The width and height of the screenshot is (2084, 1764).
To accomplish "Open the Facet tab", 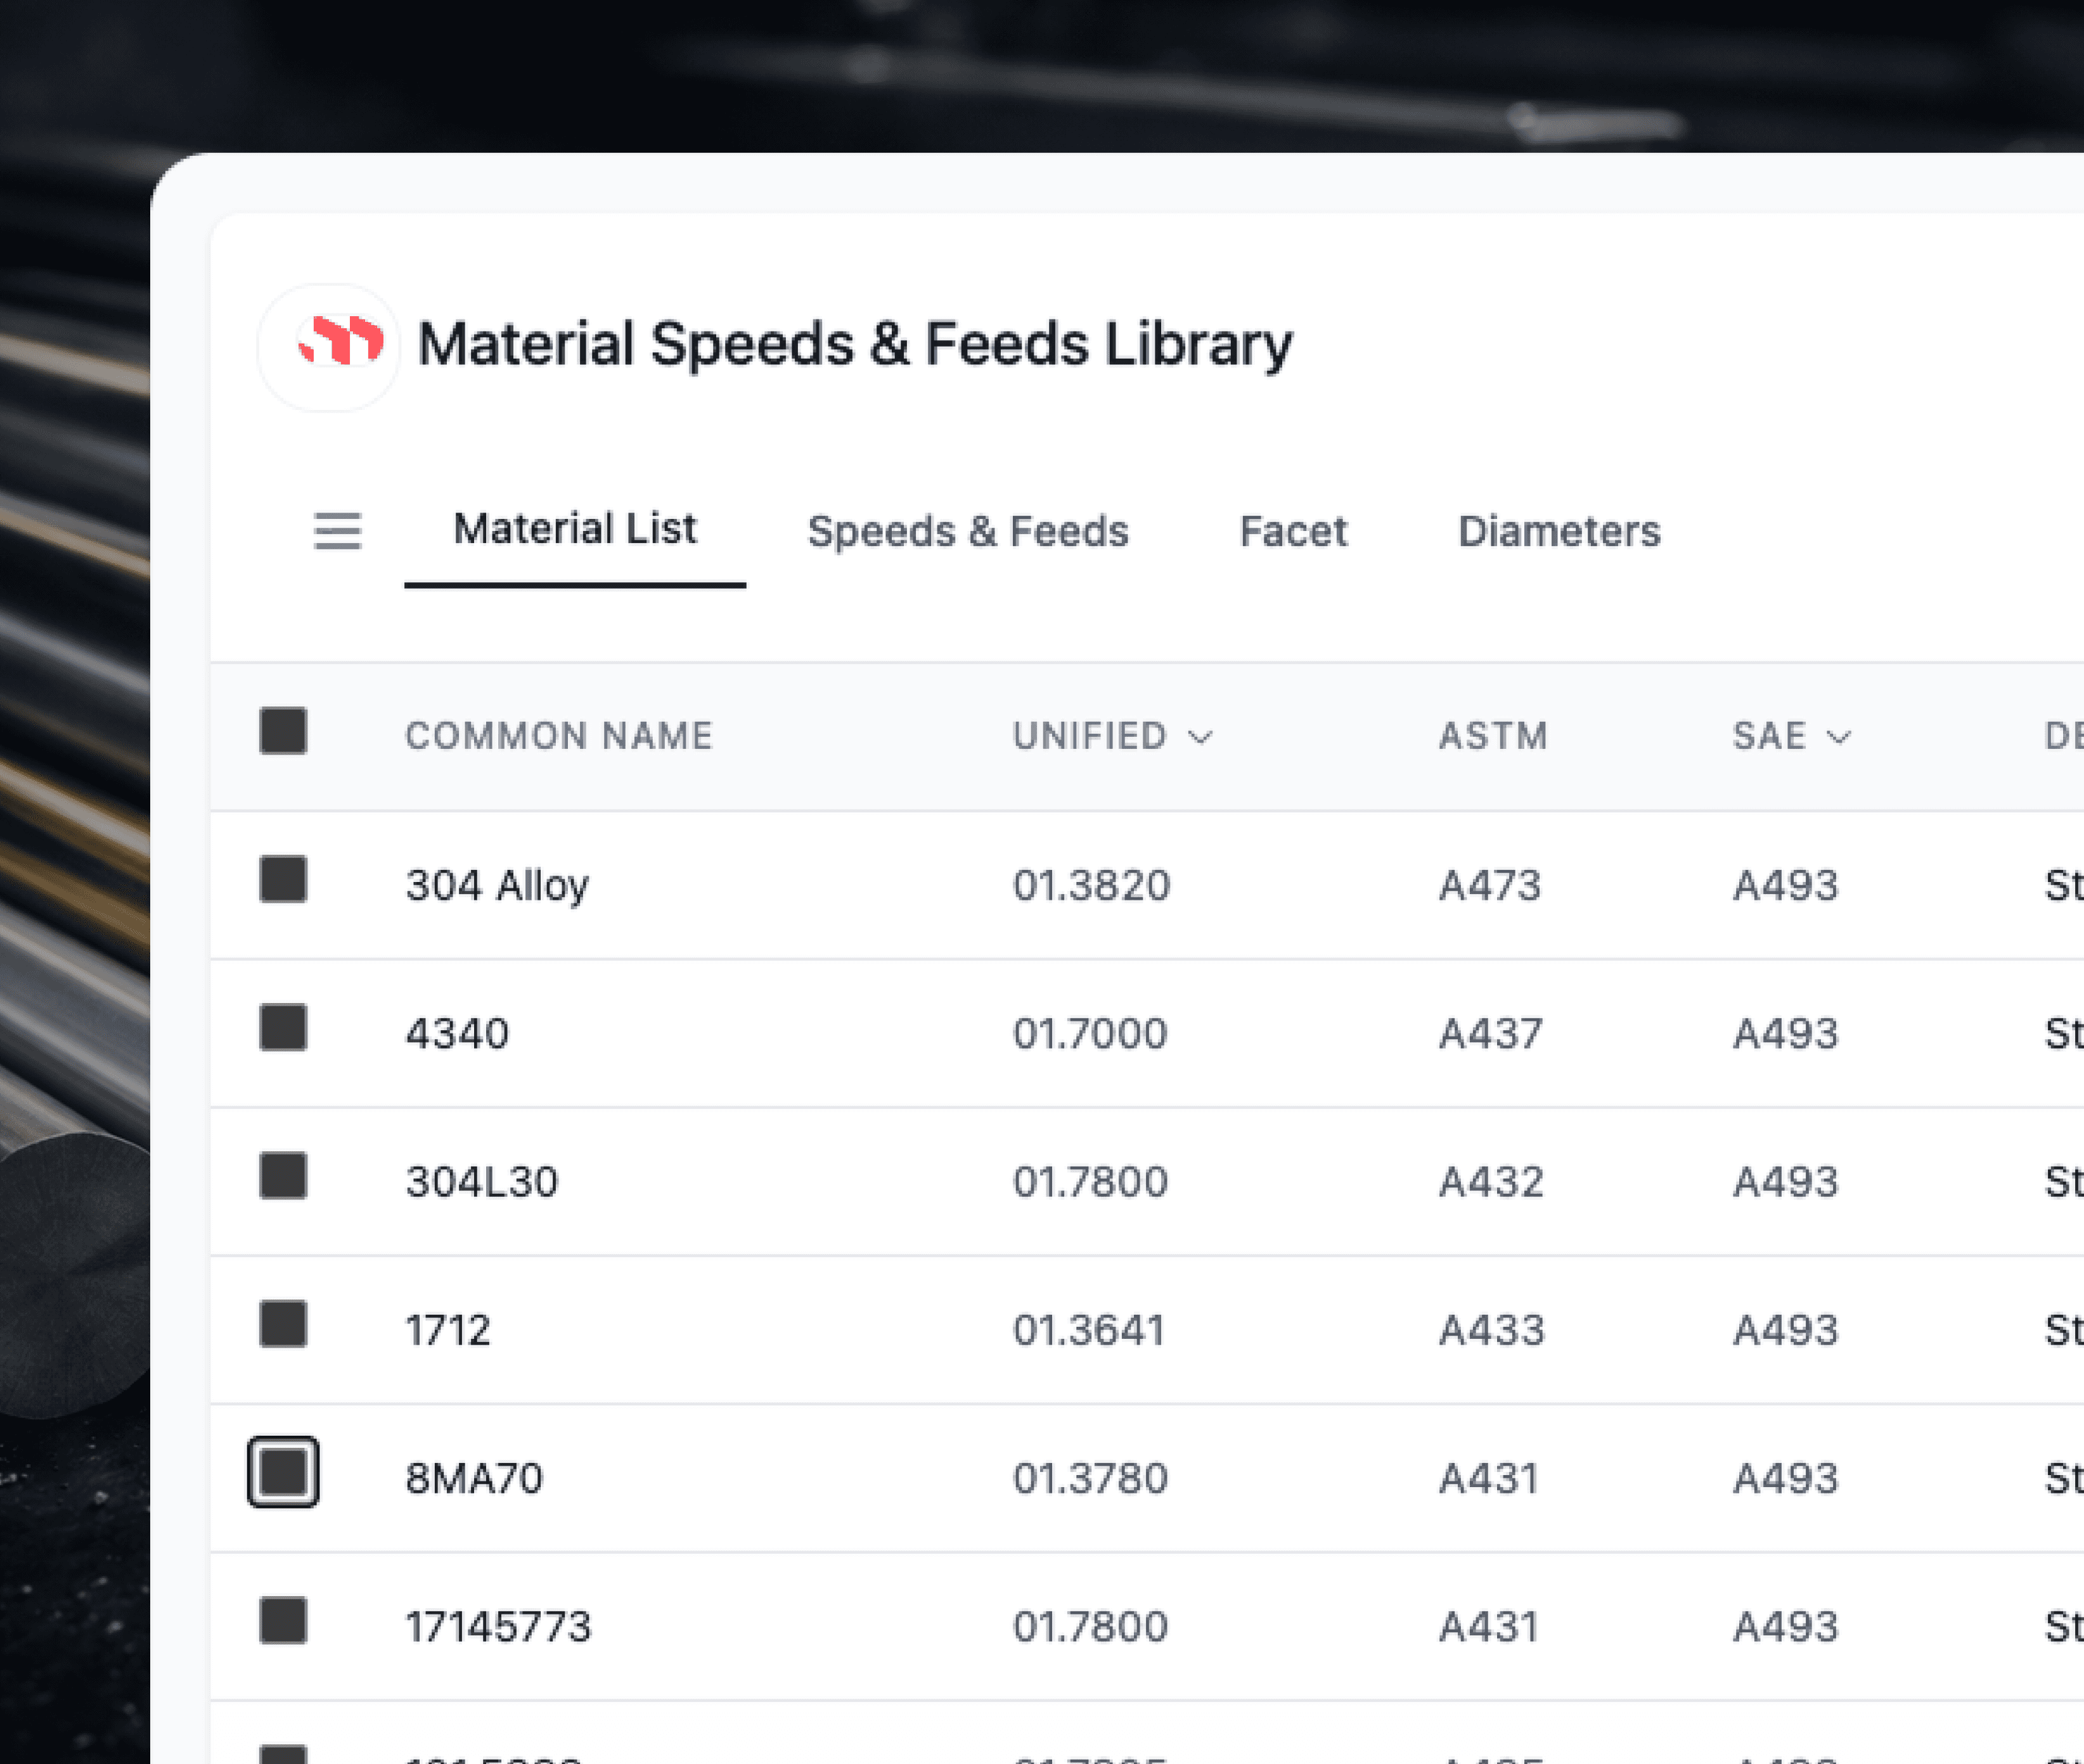I will coord(1292,531).
